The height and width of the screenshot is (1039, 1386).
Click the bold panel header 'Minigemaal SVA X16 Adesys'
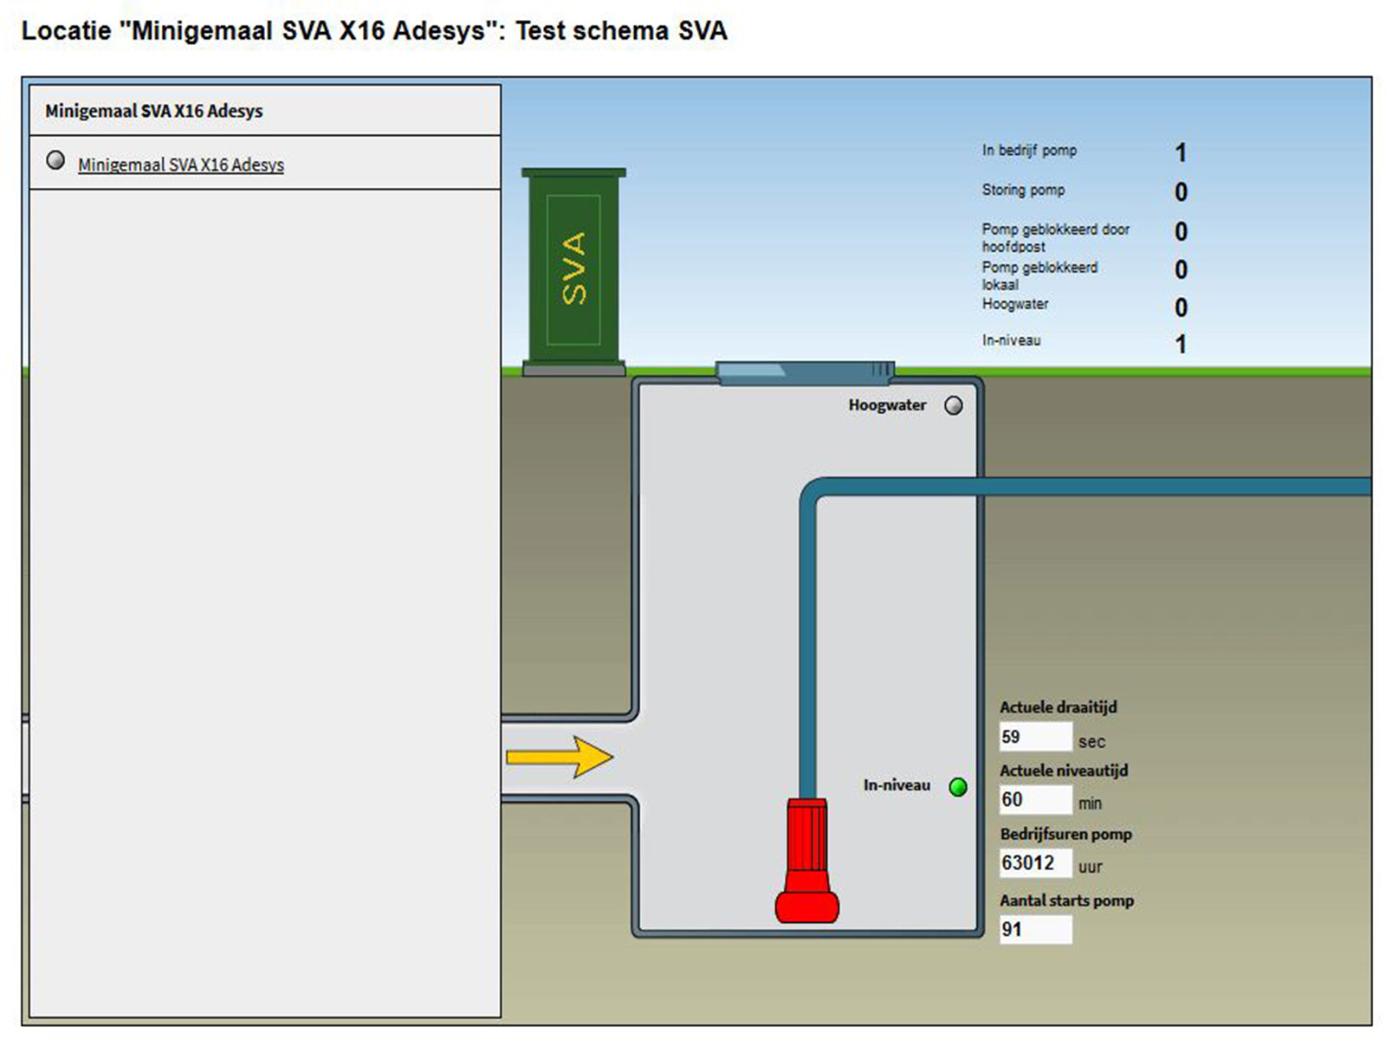point(154,111)
